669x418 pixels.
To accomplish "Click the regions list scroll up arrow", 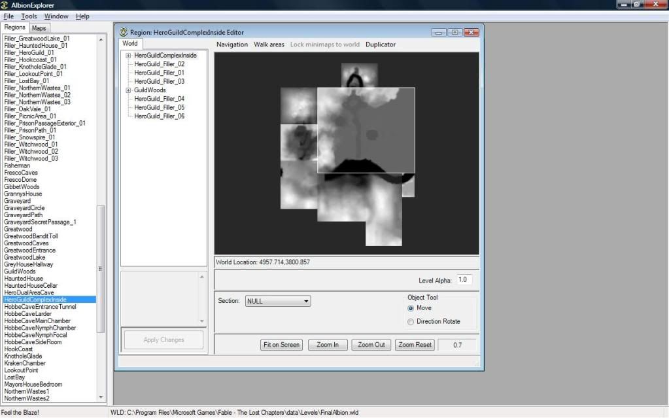I will click(101, 39).
